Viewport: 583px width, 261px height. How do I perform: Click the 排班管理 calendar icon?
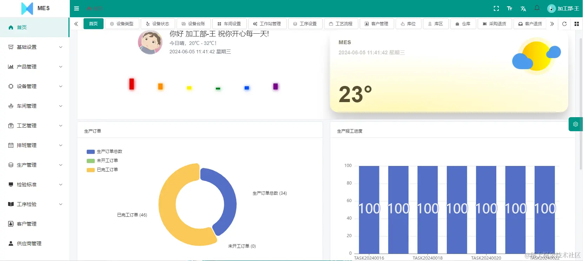tap(11, 145)
